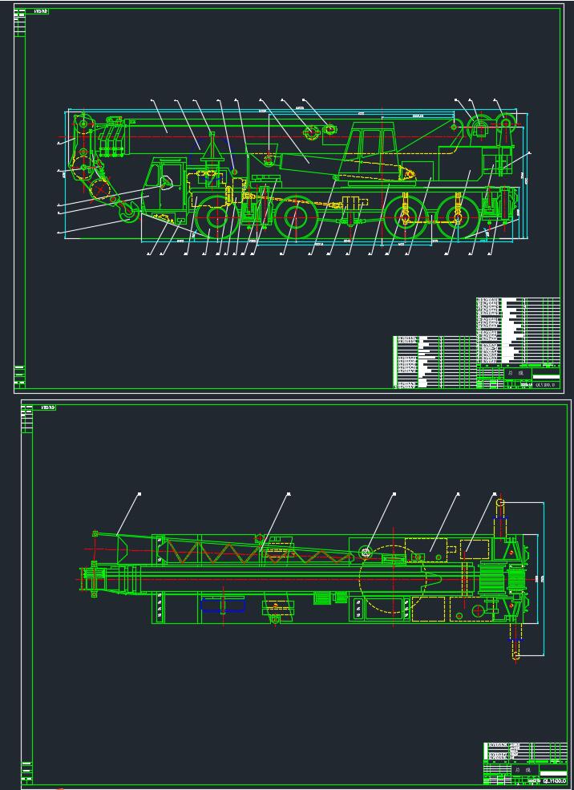This screenshot has height=790, width=574.
Task: Select the rearmost wheel in the side view
Action: [x=457, y=218]
